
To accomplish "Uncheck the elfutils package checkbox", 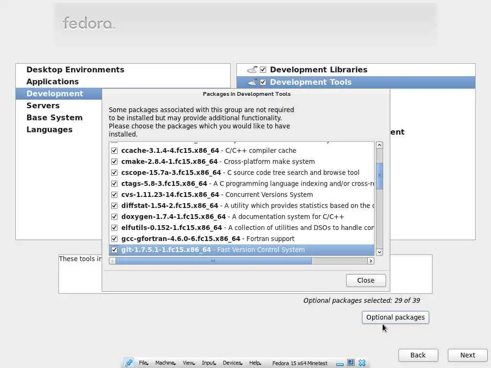I will click(x=114, y=228).
